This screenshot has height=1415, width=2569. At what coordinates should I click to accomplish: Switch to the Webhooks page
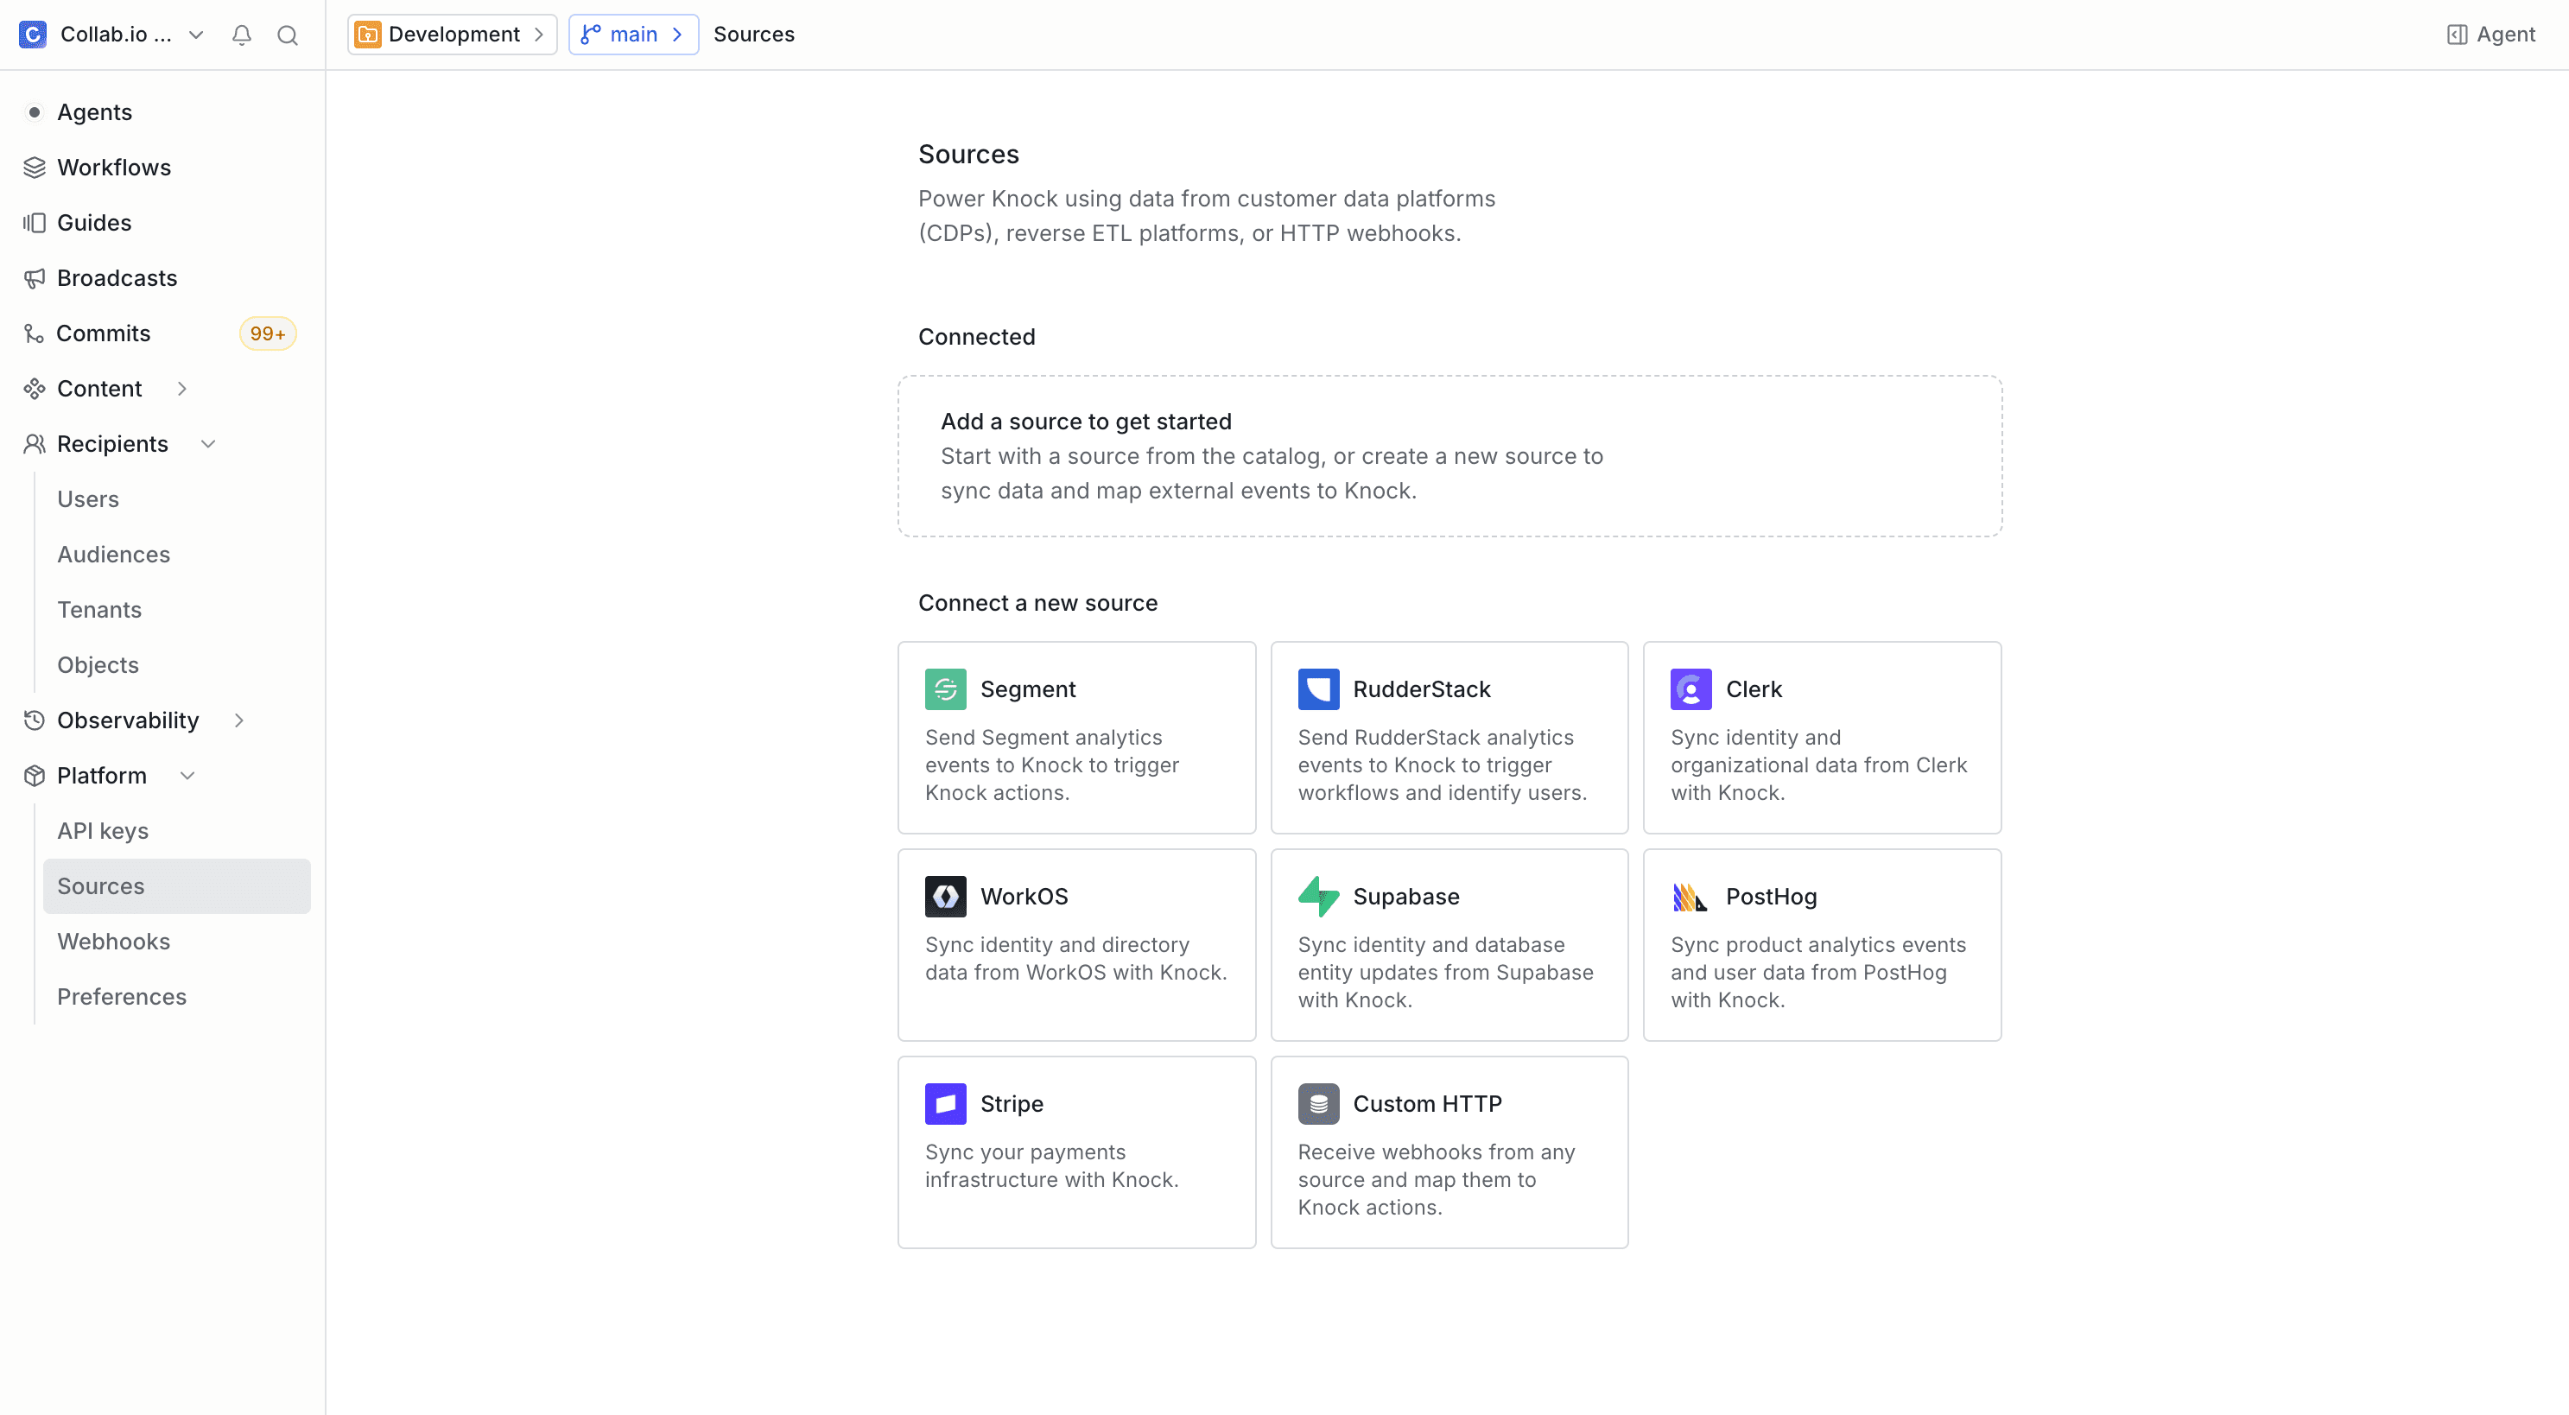tap(112, 941)
